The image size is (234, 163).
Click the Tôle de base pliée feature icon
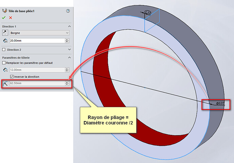(4, 11)
